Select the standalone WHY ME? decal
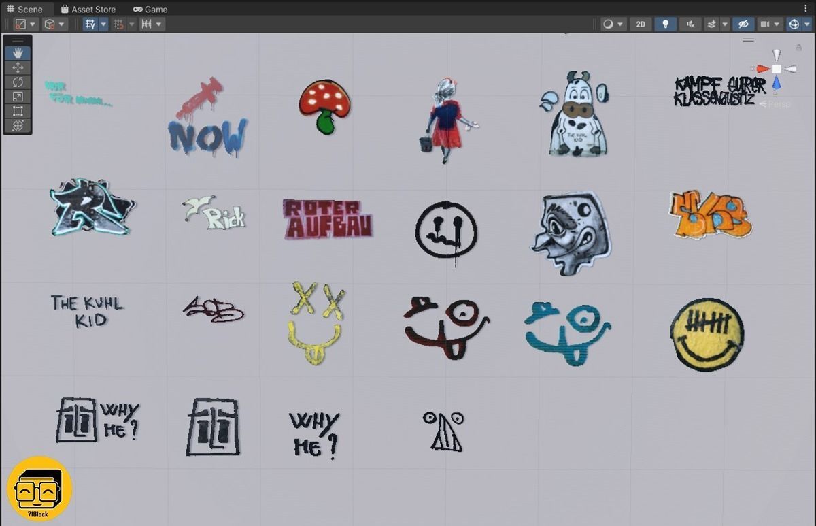Image resolution: width=816 pixels, height=526 pixels. pos(314,434)
